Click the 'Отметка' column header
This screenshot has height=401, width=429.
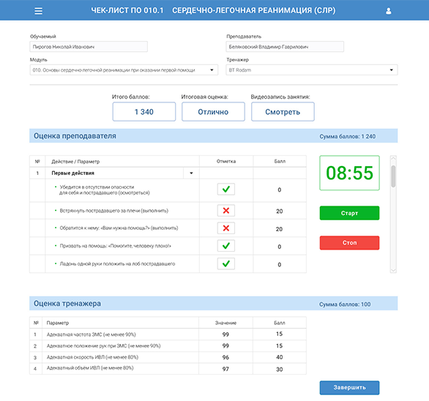(226, 162)
